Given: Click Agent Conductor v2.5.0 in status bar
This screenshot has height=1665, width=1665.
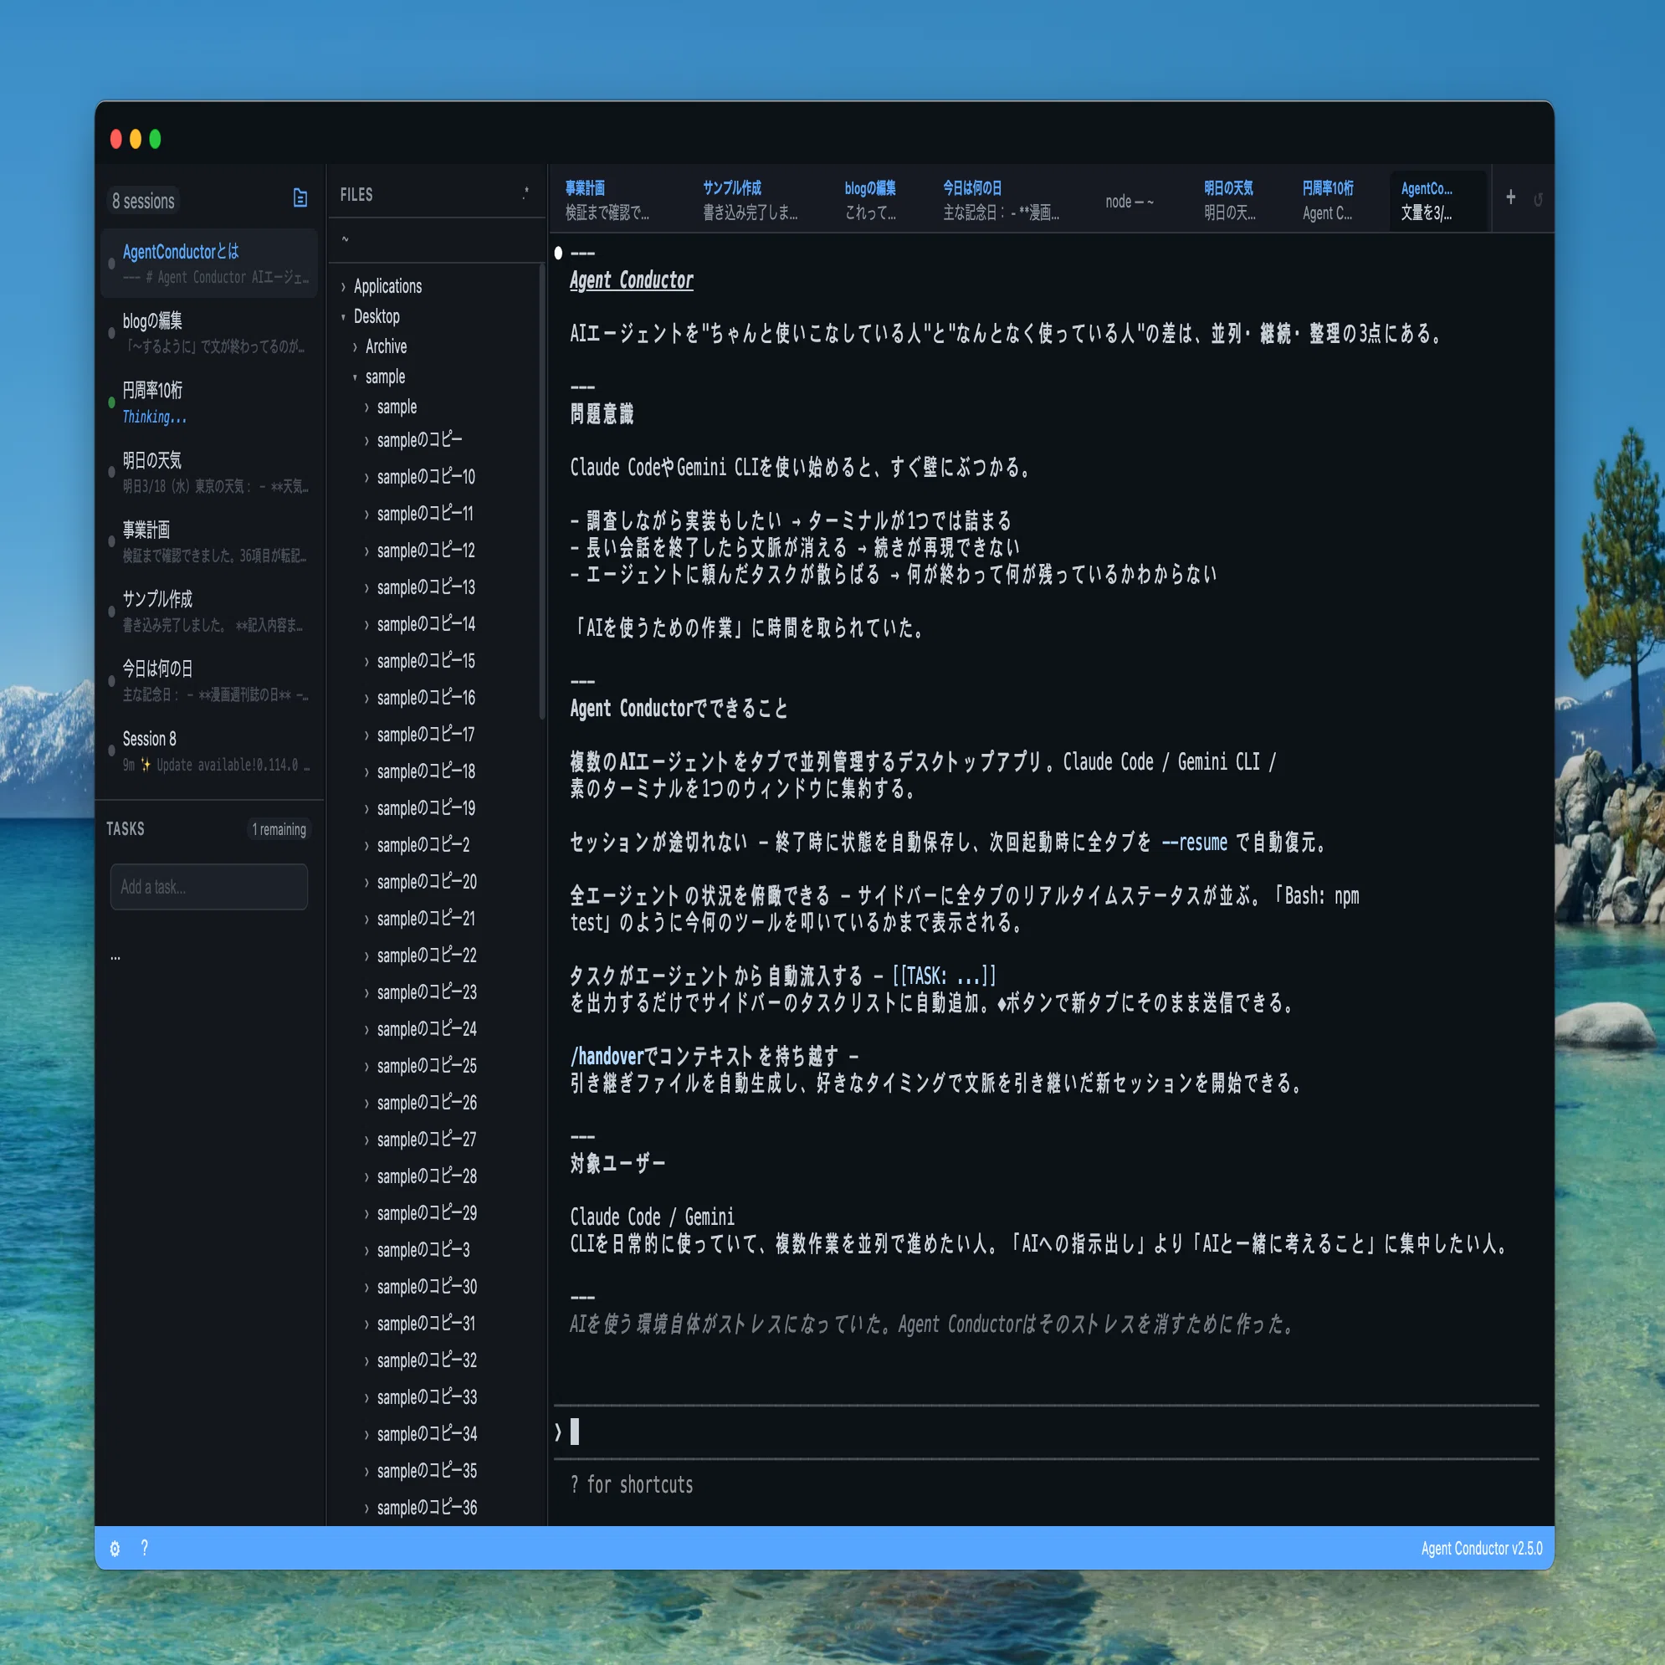Looking at the screenshot, I should click(x=1482, y=1549).
